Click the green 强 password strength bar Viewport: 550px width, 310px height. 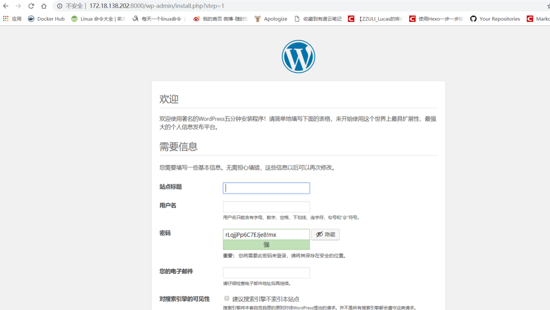266,245
